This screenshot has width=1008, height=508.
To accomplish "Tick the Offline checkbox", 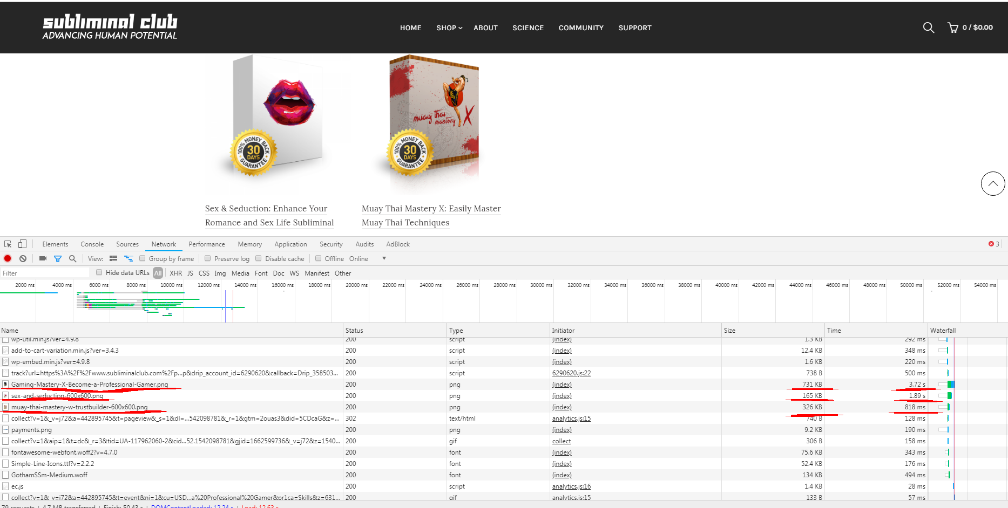I will [x=319, y=258].
